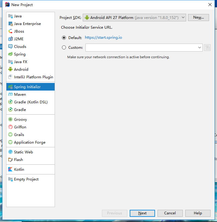Click the "Gradle (Kotlin DSL)" label

point(31,102)
